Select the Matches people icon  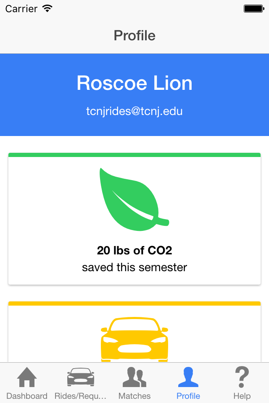134,377
